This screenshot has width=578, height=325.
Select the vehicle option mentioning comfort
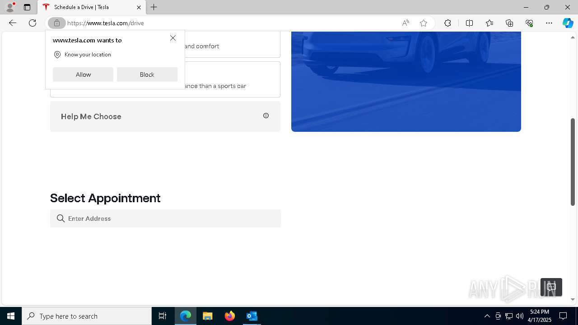point(165,45)
